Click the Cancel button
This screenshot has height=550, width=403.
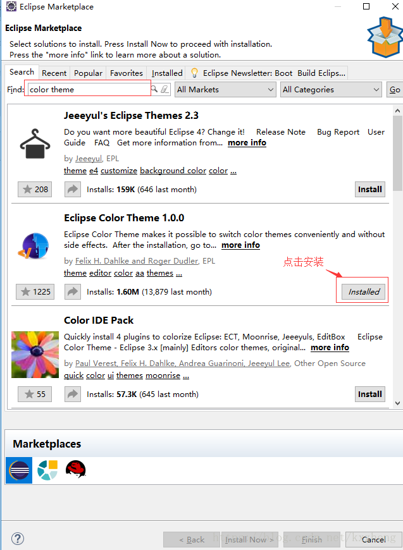click(x=373, y=539)
